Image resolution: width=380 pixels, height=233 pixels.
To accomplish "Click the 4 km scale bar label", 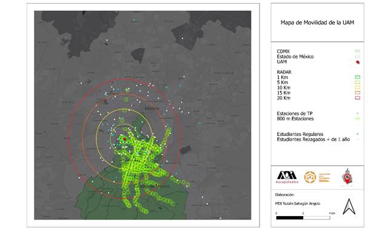I will [332, 213].
